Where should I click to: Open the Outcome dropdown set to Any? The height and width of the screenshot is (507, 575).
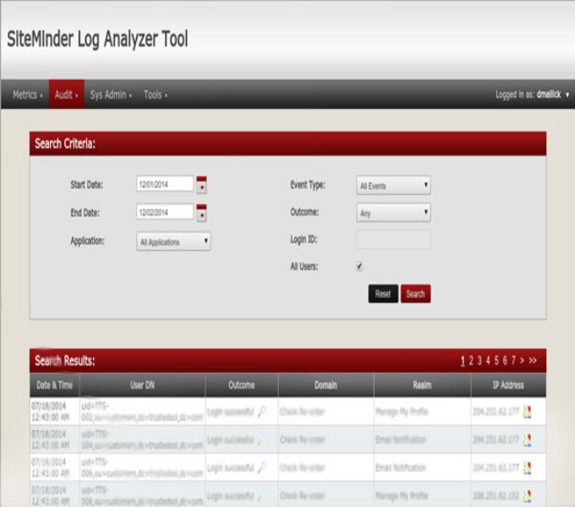pyautogui.click(x=393, y=214)
